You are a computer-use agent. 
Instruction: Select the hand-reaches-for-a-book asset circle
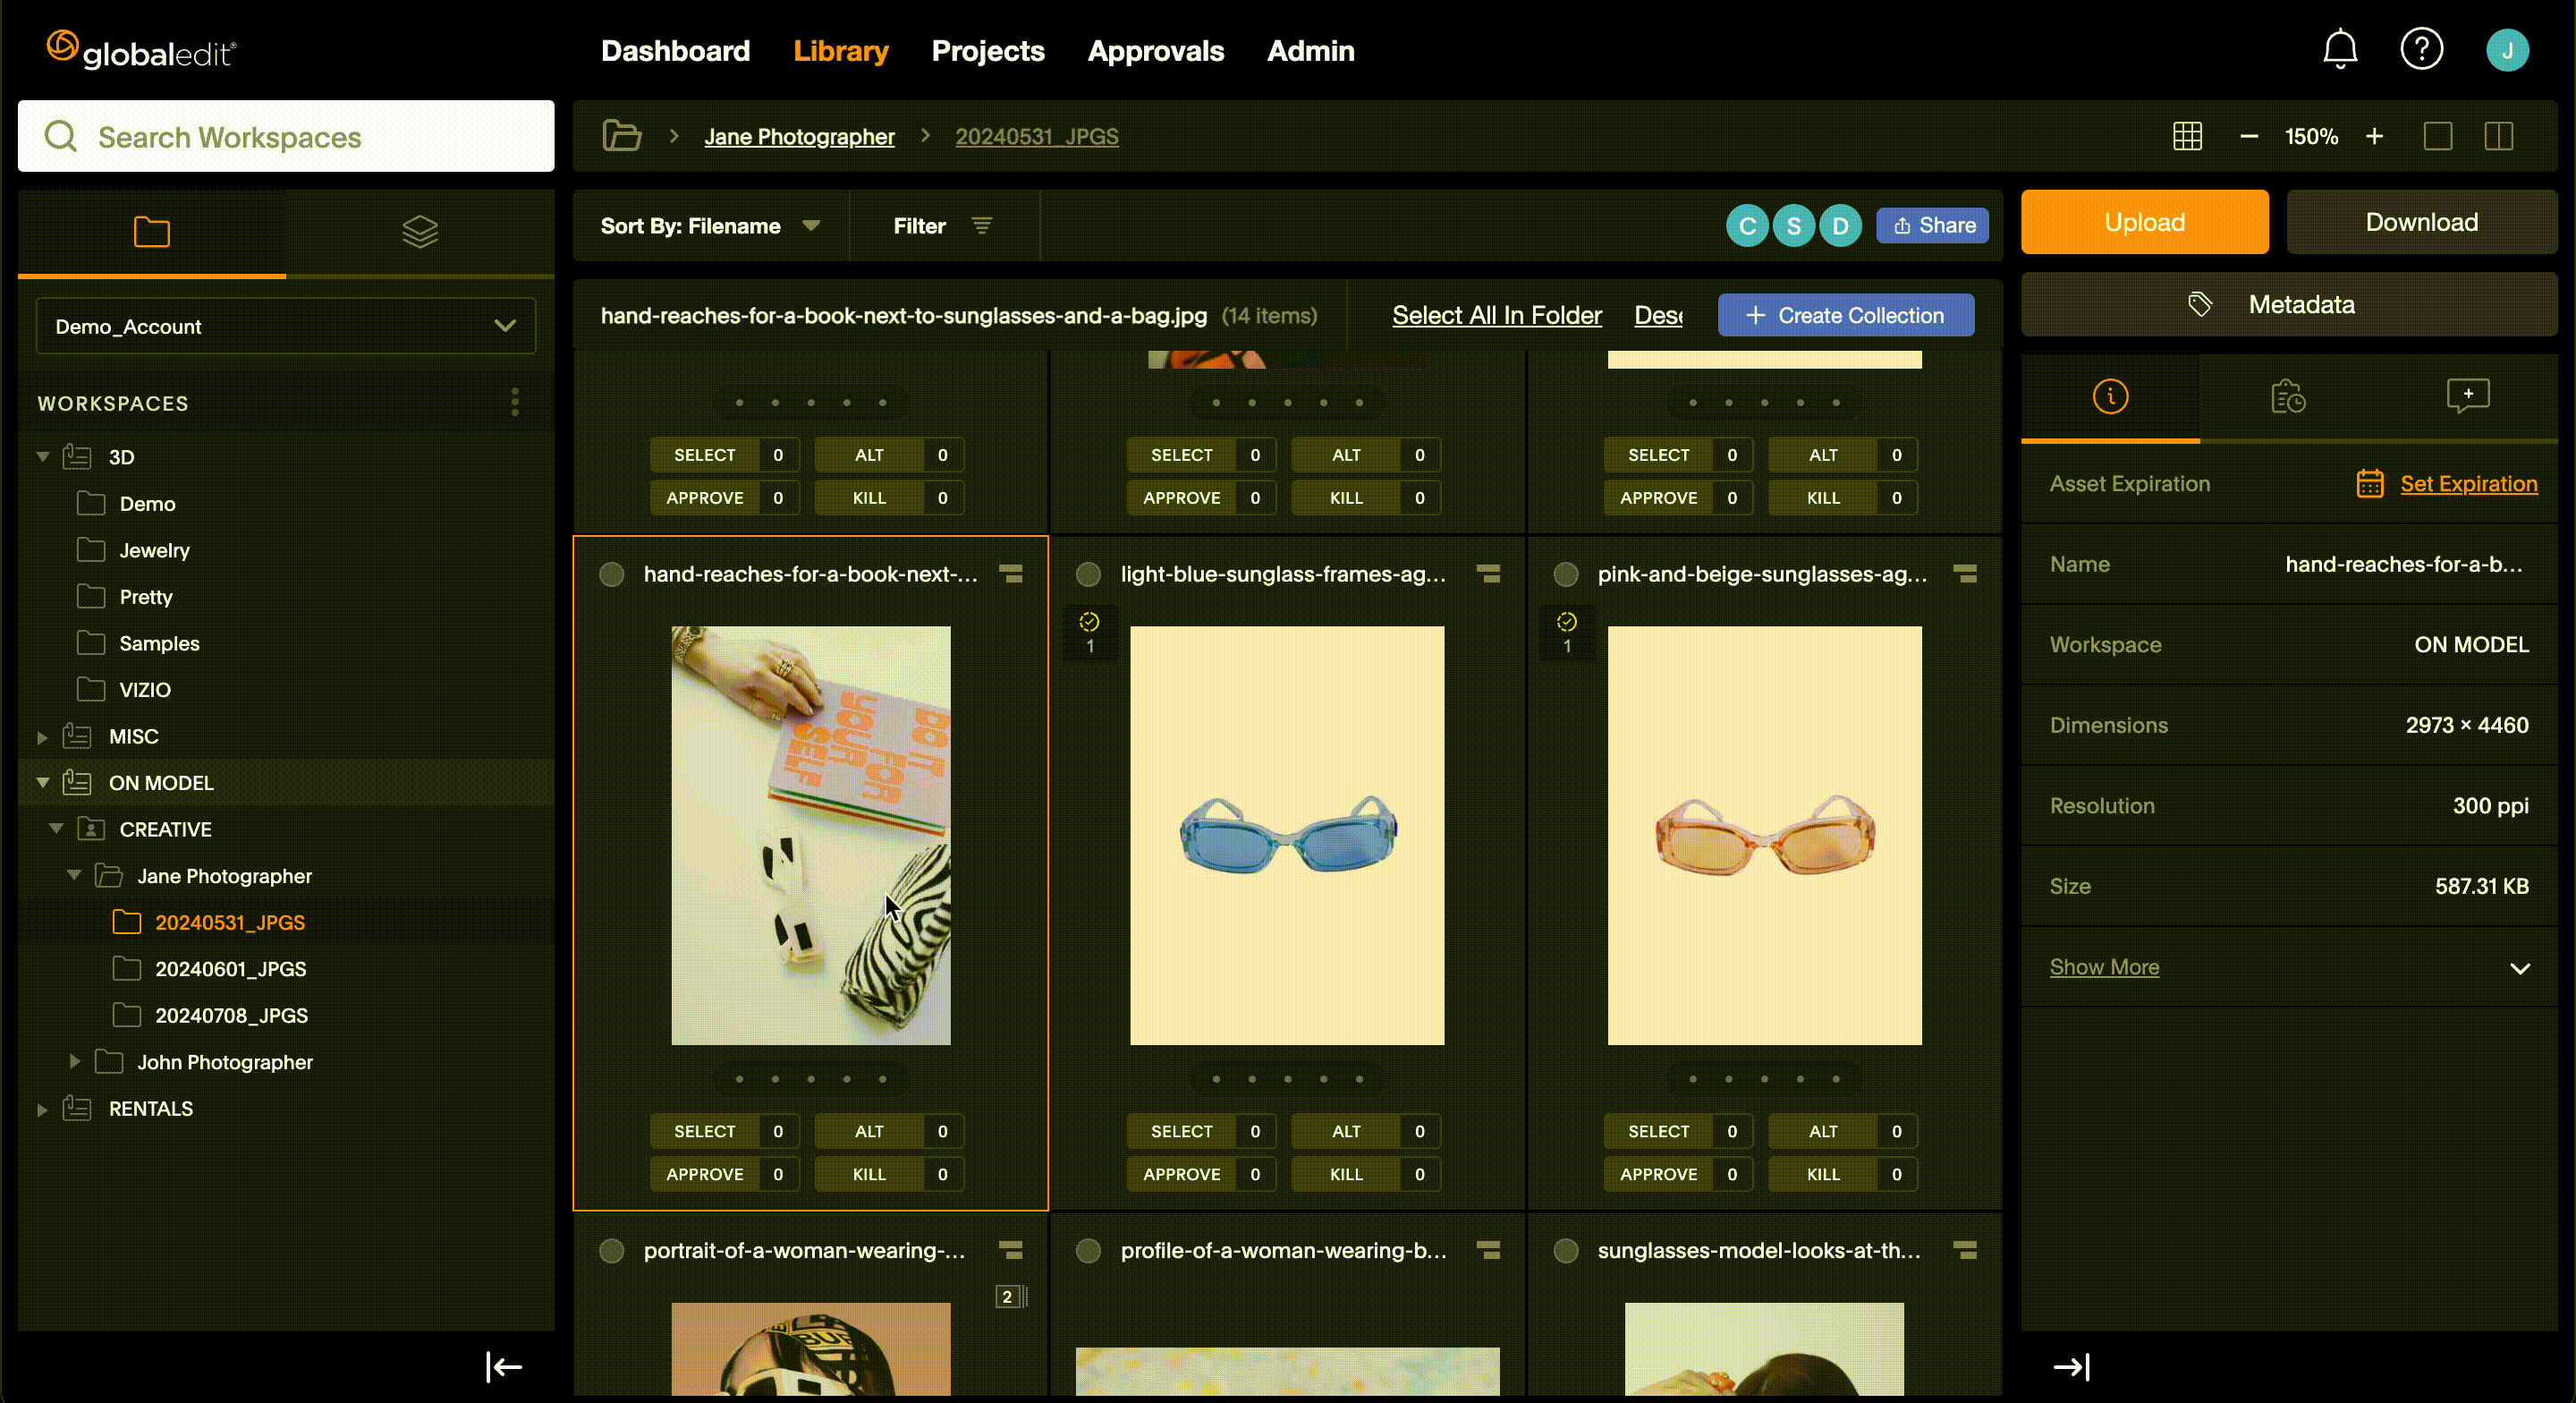[611, 574]
